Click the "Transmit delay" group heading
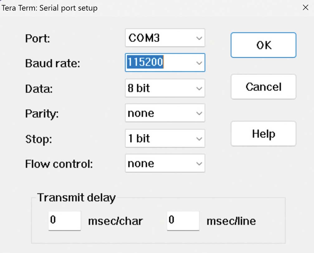This screenshot has width=314, height=253. (76, 197)
